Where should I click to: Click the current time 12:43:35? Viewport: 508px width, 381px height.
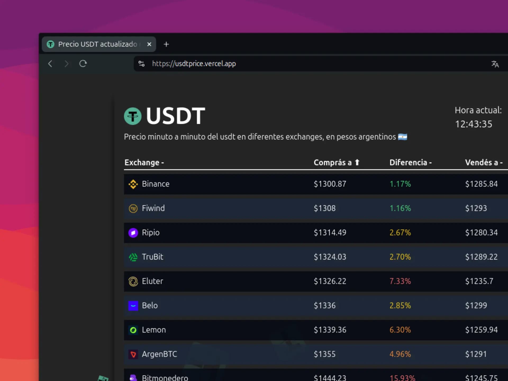tap(473, 124)
